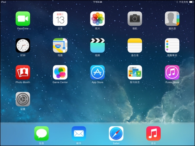Launch Safari from the dock

click(x=116, y=134)
